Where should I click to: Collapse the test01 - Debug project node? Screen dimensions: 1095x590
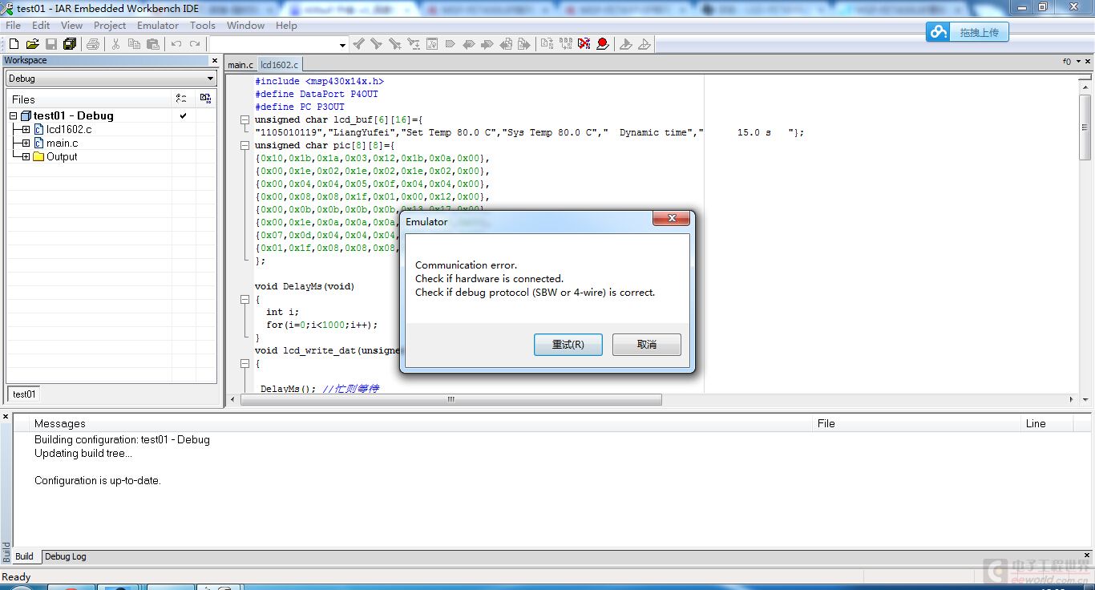pyautogui.click(x=13, y=115)
